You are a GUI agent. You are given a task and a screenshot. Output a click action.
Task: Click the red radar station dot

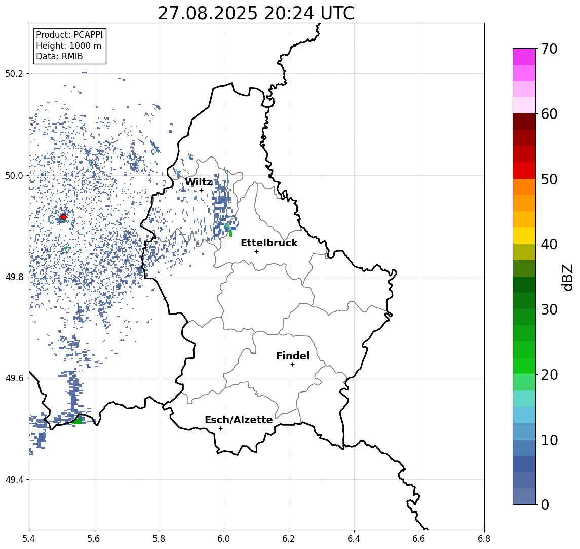64,217
